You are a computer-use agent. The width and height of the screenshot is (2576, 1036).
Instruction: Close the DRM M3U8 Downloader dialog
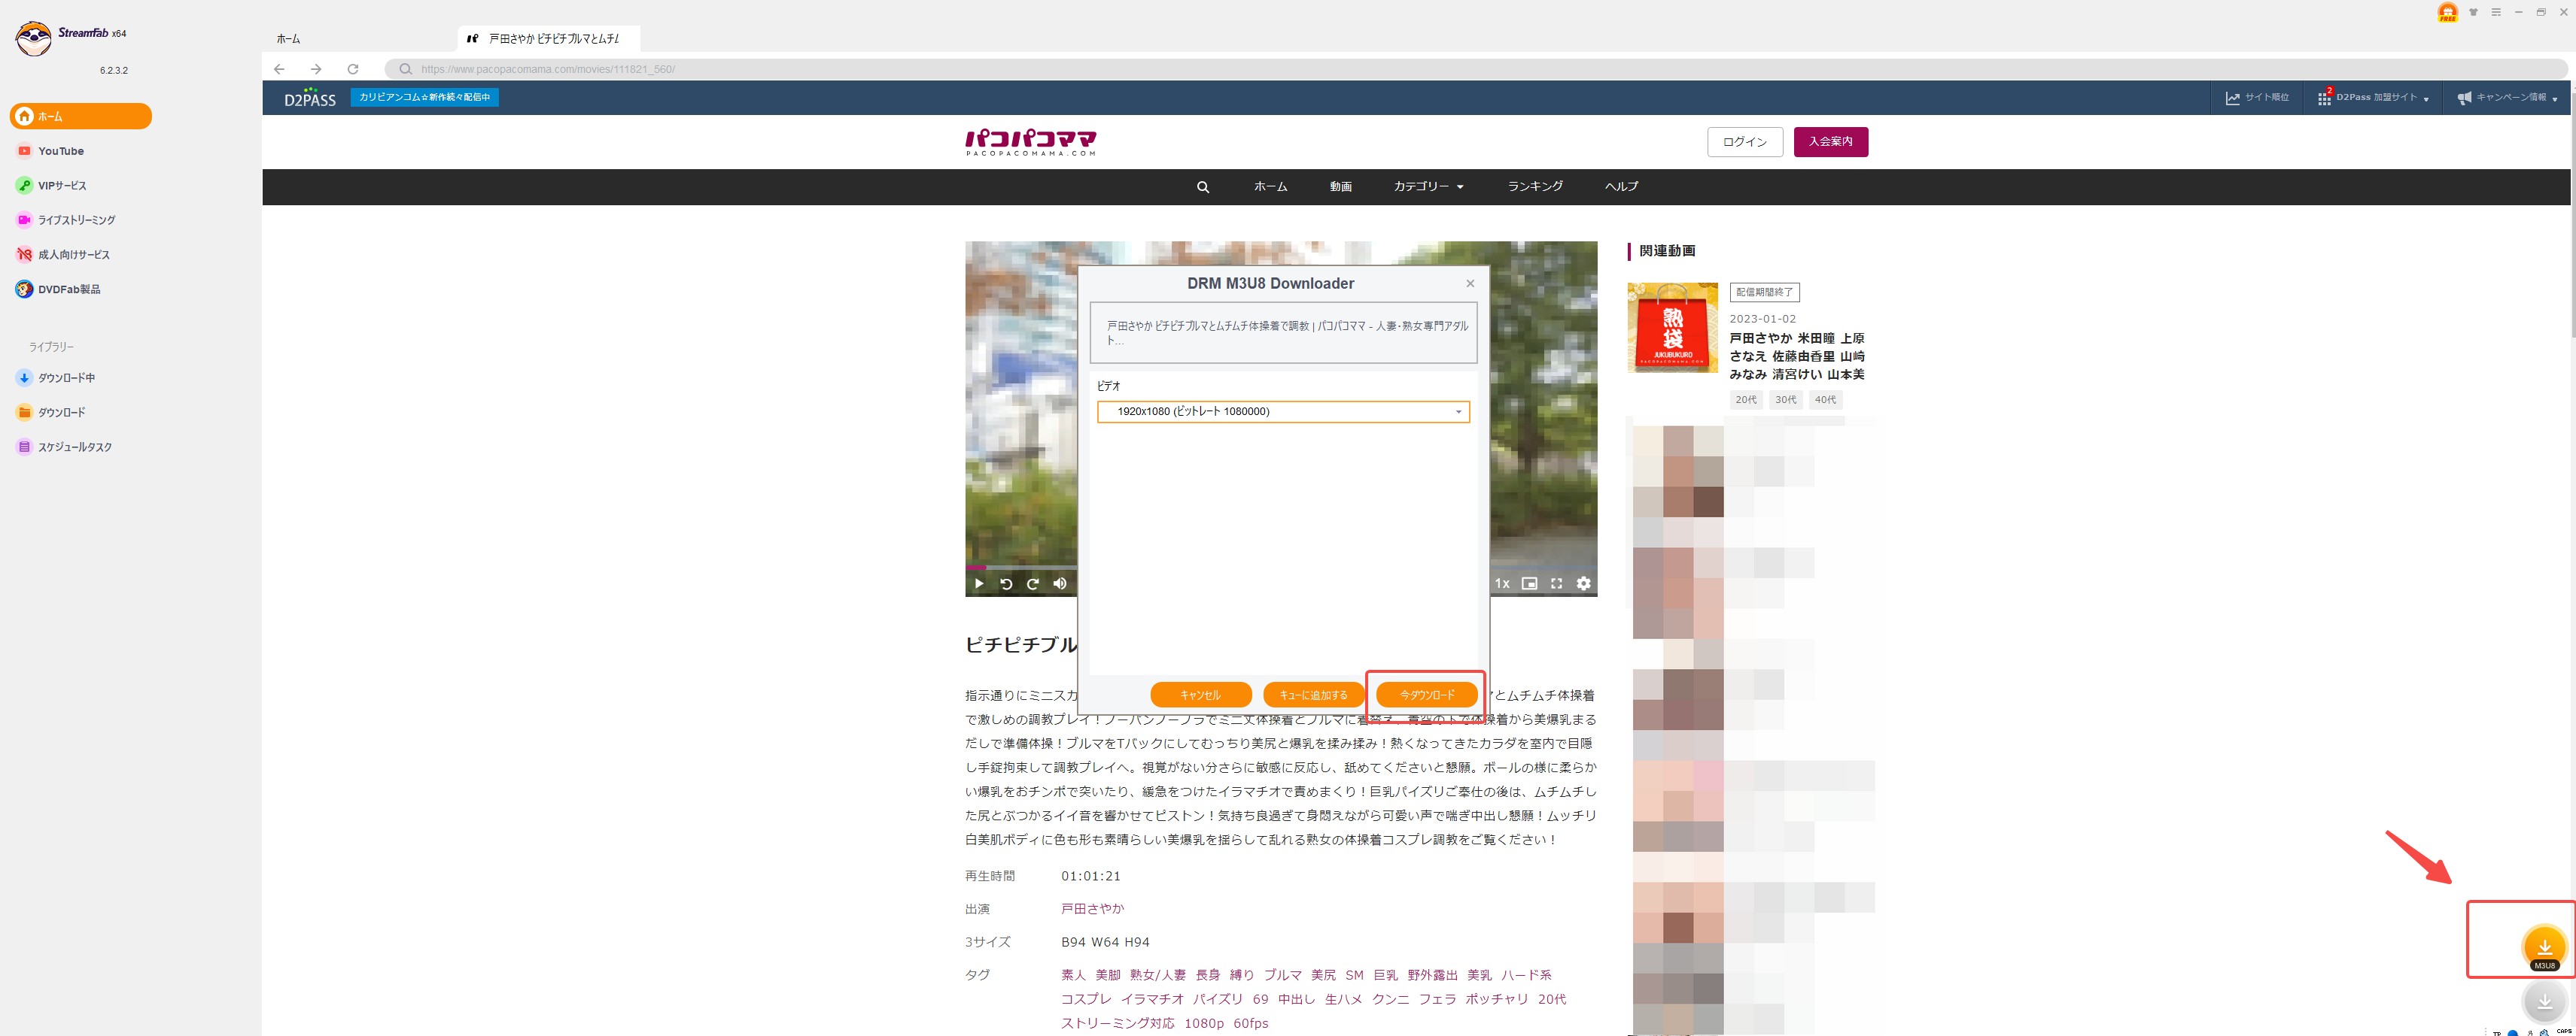(1470, 283)
